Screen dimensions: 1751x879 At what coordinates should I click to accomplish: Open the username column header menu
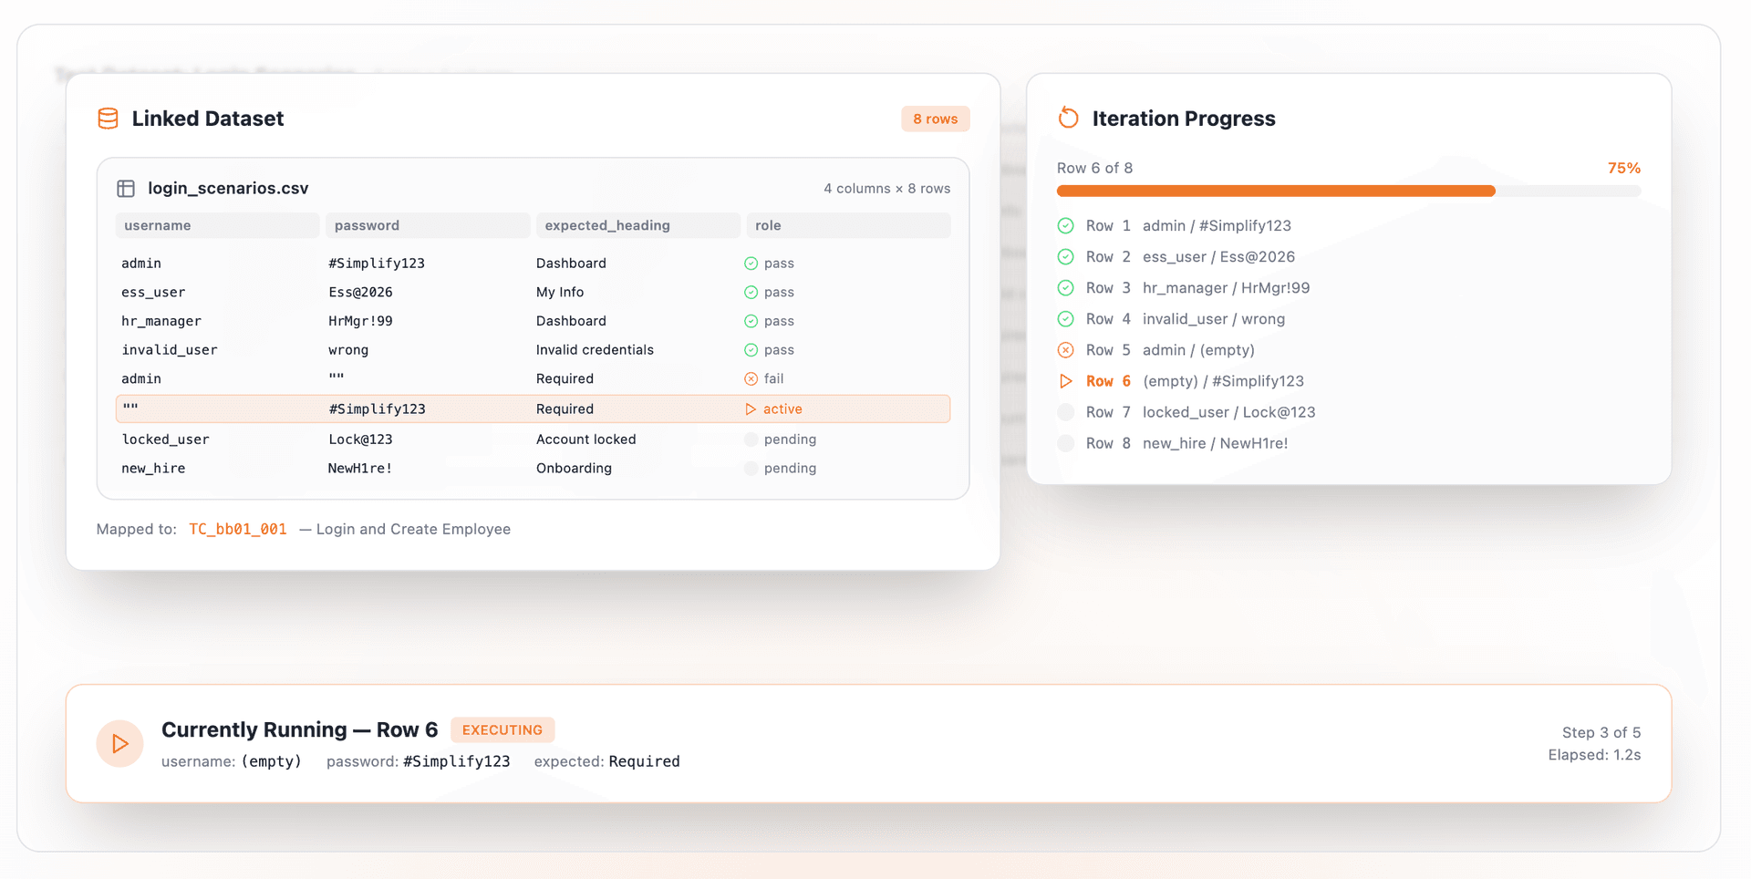pos(216,225)
